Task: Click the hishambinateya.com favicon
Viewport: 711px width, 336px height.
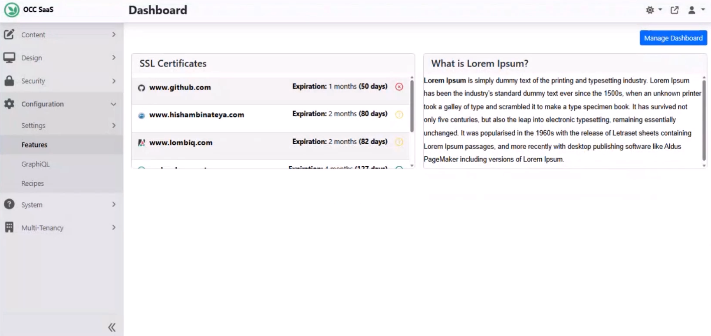Action: click(x=142, y=115)
